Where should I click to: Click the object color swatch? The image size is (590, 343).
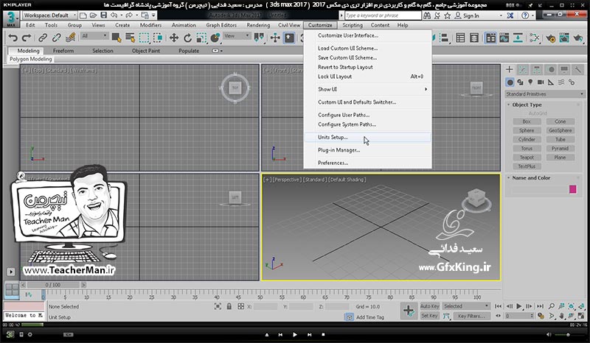pyautogui.click(x=573, y=189)
